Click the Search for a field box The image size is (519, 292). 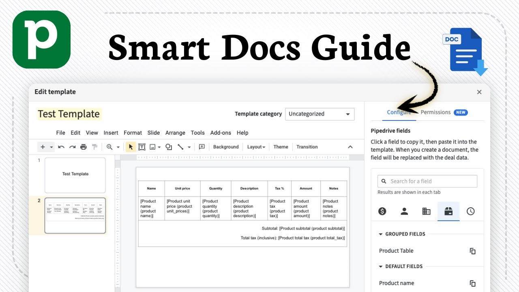click(427, 181)
